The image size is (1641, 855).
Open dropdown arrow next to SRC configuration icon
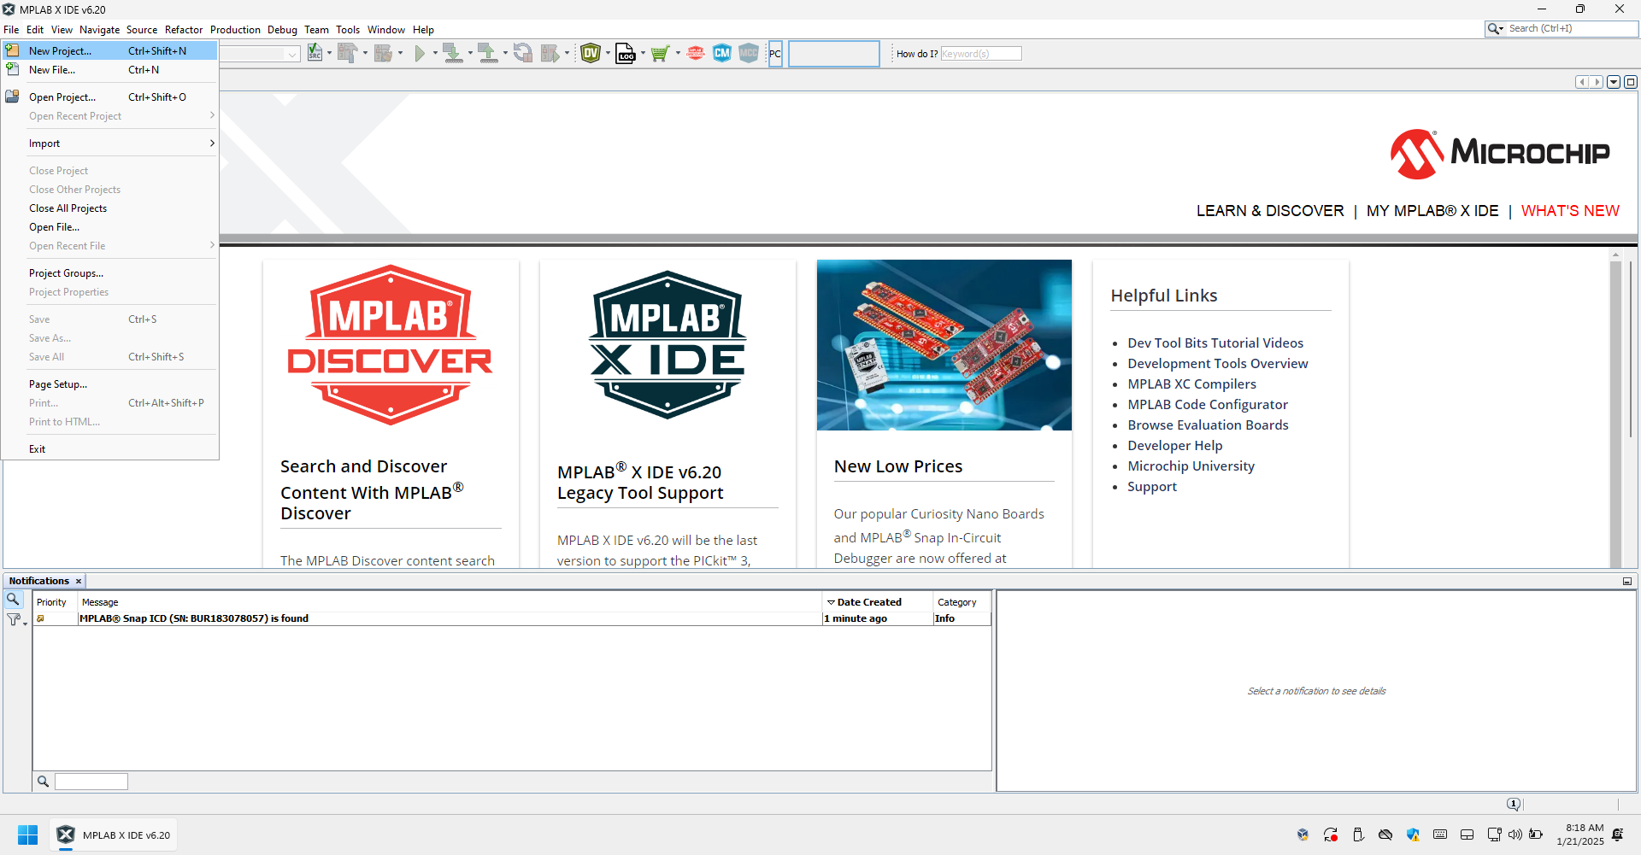329,53
